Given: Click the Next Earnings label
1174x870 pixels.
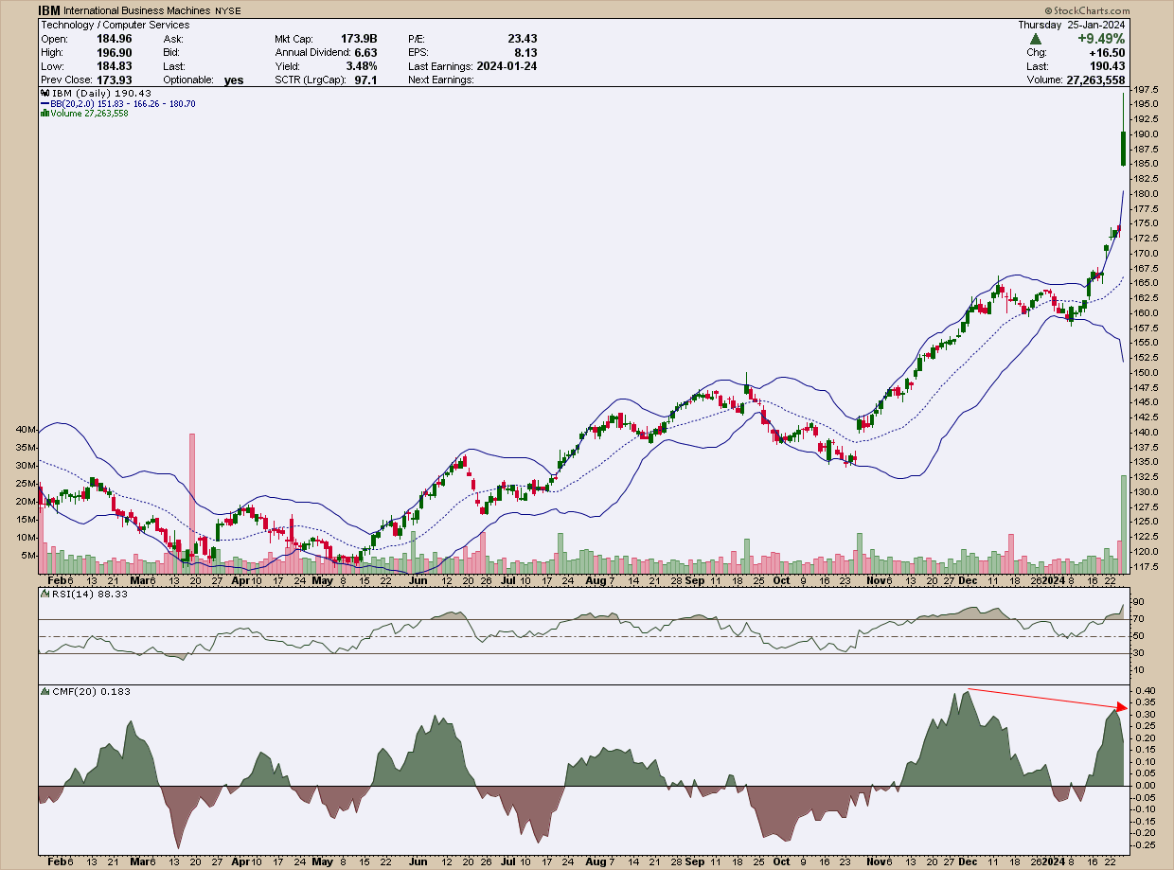Looking at the screenshot, I should (443, 80).
